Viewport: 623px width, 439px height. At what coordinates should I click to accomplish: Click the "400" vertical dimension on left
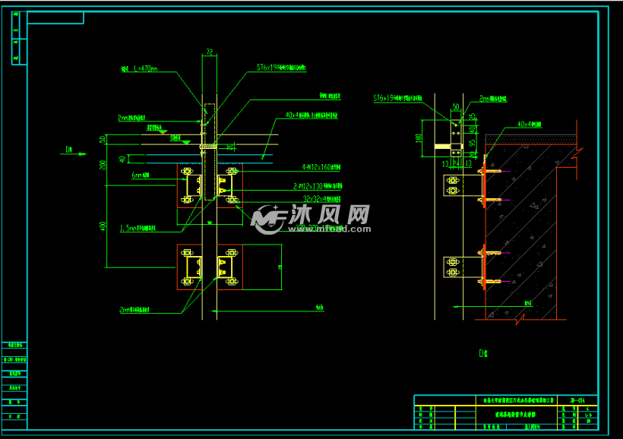(103, 226)
